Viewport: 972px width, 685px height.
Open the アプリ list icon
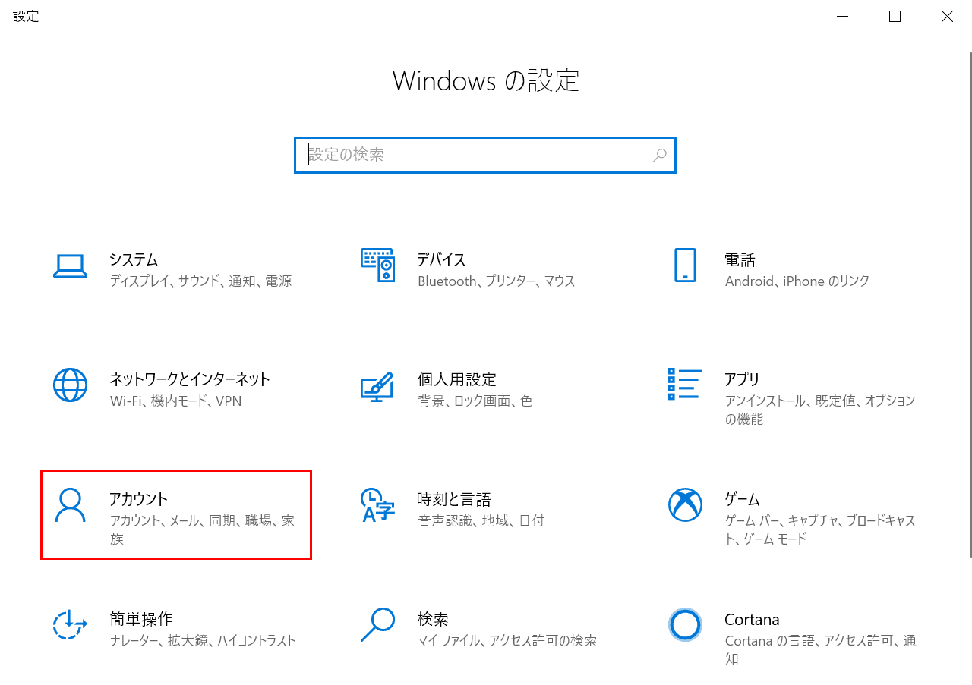click(685, 384)
